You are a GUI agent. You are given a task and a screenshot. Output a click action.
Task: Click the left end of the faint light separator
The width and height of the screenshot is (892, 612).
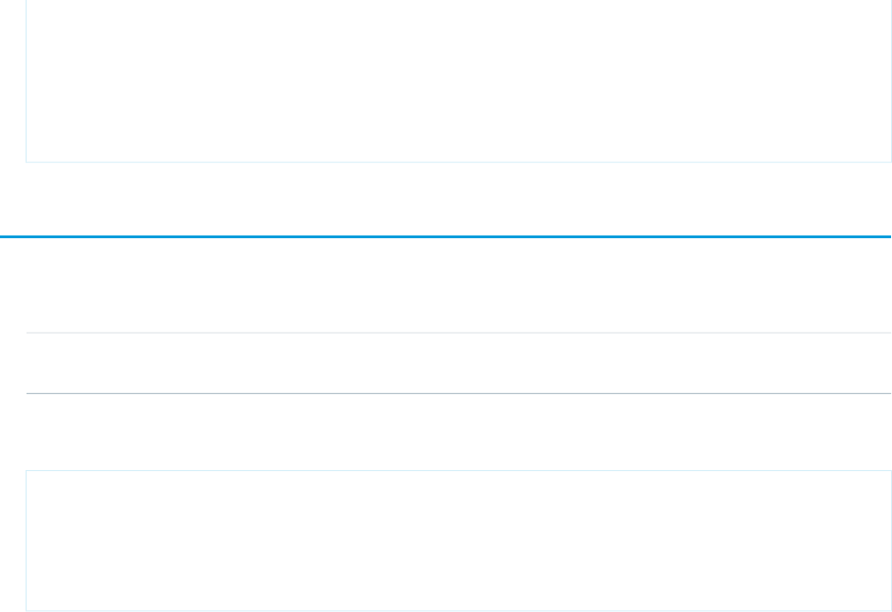click(28, 333)
